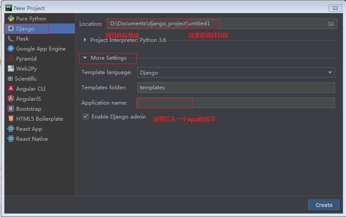Choose Bootstrap project type
Viewport: 346px width, 217px height.
coord(40,108)
